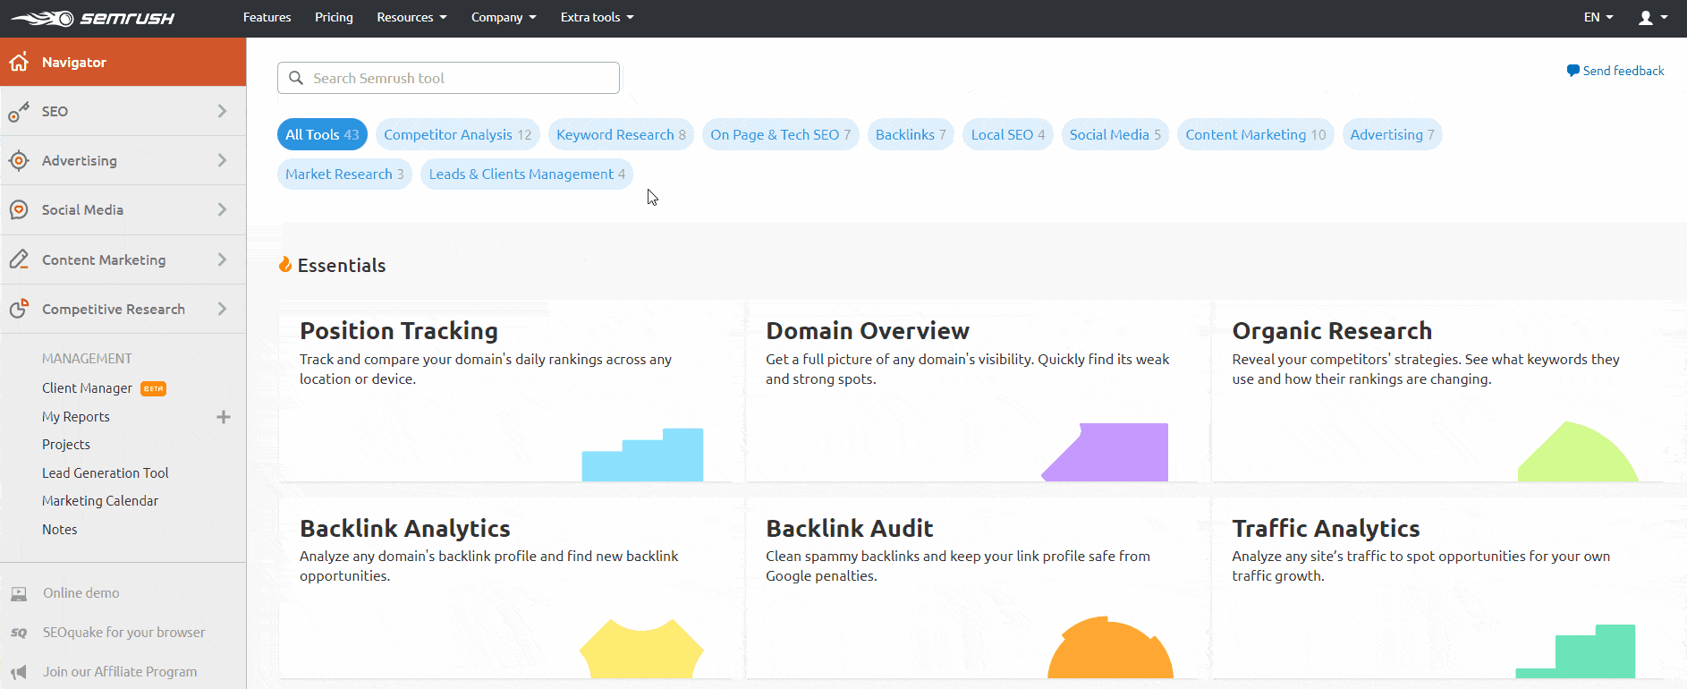Open My Reports link
The height and width of the screenshot is (689, 1687).
point(76,417)
